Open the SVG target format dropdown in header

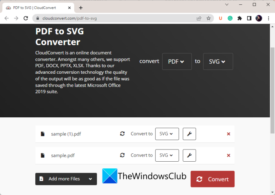coord(218,62)
